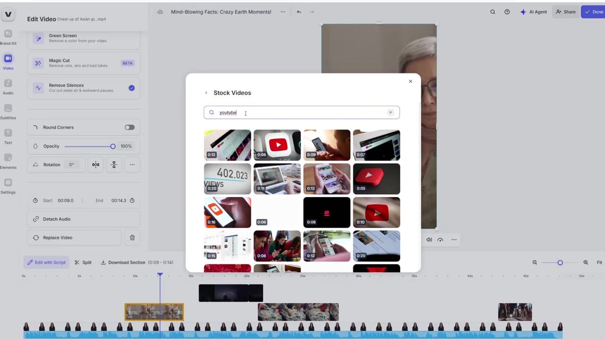This screenshot has width=605, height=340.
Task: Delete the video with trash icon
Action: pyautogui.click(x=132, y=238)
